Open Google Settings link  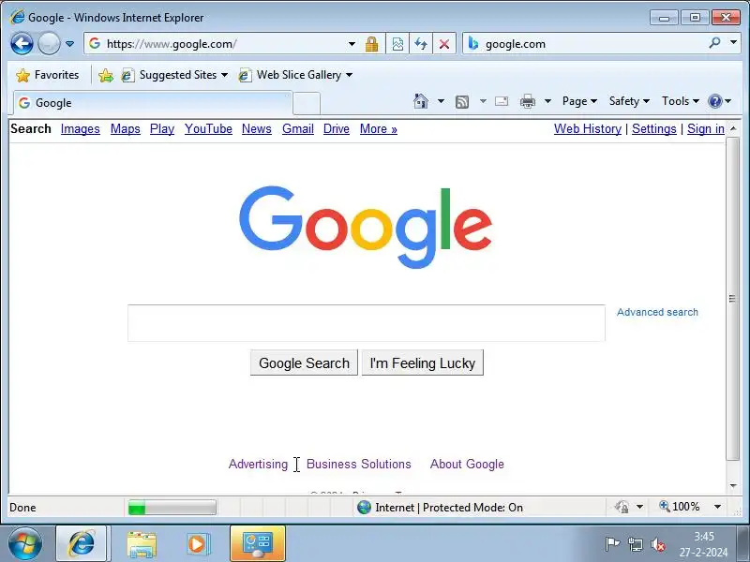654,129
